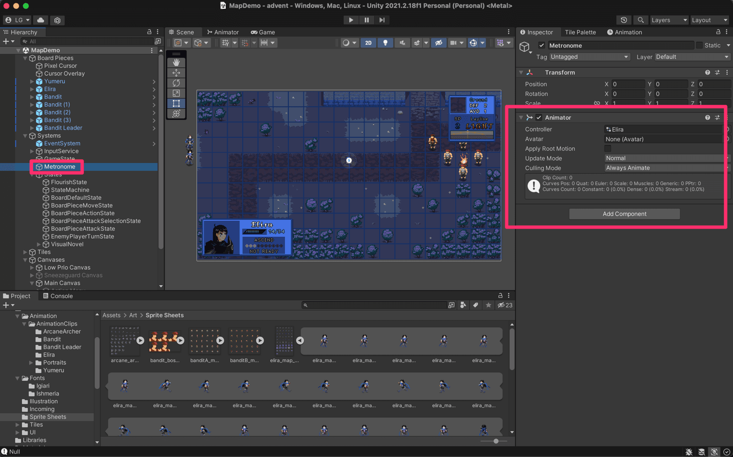Enable the Apply Root Motion checkbox
Screen dimensions: 733x457
click(608, 148)
